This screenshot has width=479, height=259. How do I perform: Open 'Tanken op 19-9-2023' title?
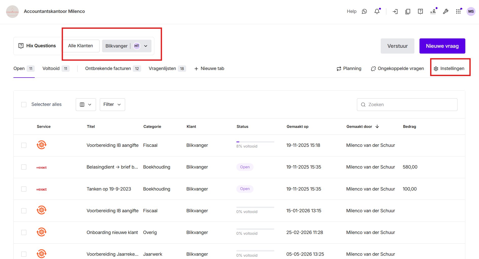point(109,189)
